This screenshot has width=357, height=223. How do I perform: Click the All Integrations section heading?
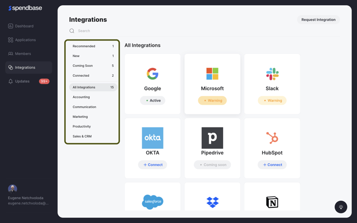click(x=142, y=45)
